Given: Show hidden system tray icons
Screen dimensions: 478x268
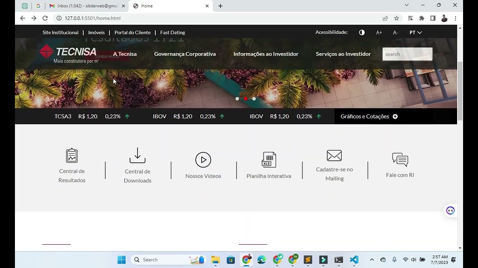Looking at the screenshot, I should (372, 260).
